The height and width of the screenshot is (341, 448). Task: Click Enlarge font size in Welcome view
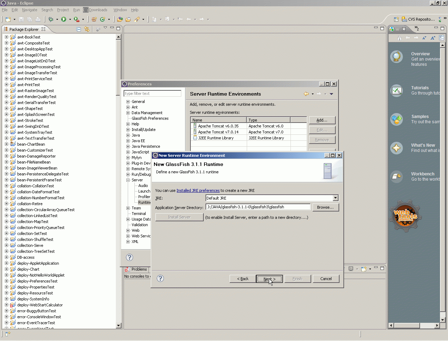433,38
